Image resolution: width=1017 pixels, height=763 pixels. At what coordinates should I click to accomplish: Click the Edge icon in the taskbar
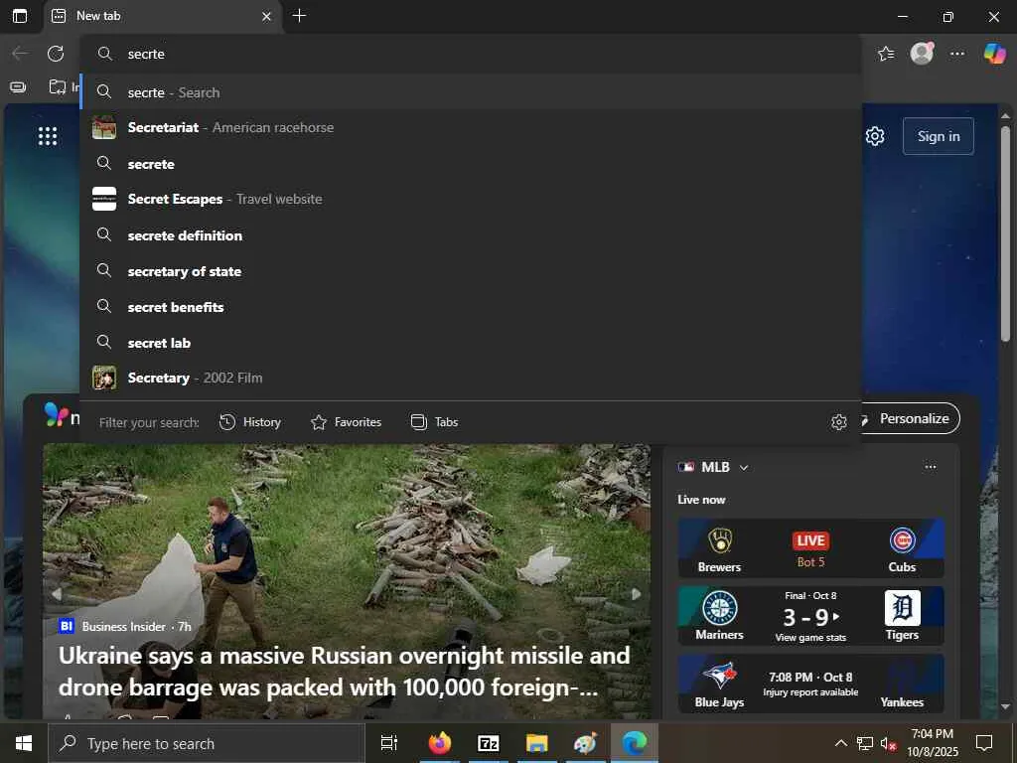point(635,743)
